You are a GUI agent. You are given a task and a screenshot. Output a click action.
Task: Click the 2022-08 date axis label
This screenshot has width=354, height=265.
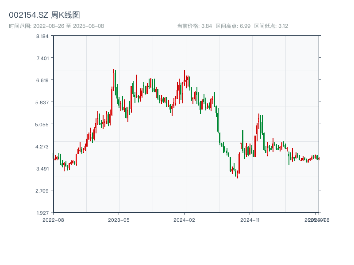click(x=53, y=220)
